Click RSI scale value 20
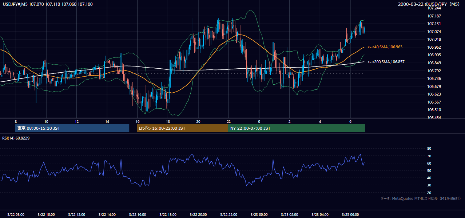Image resolution: width=465 pixels, height=218 pixels. [429, 193]
